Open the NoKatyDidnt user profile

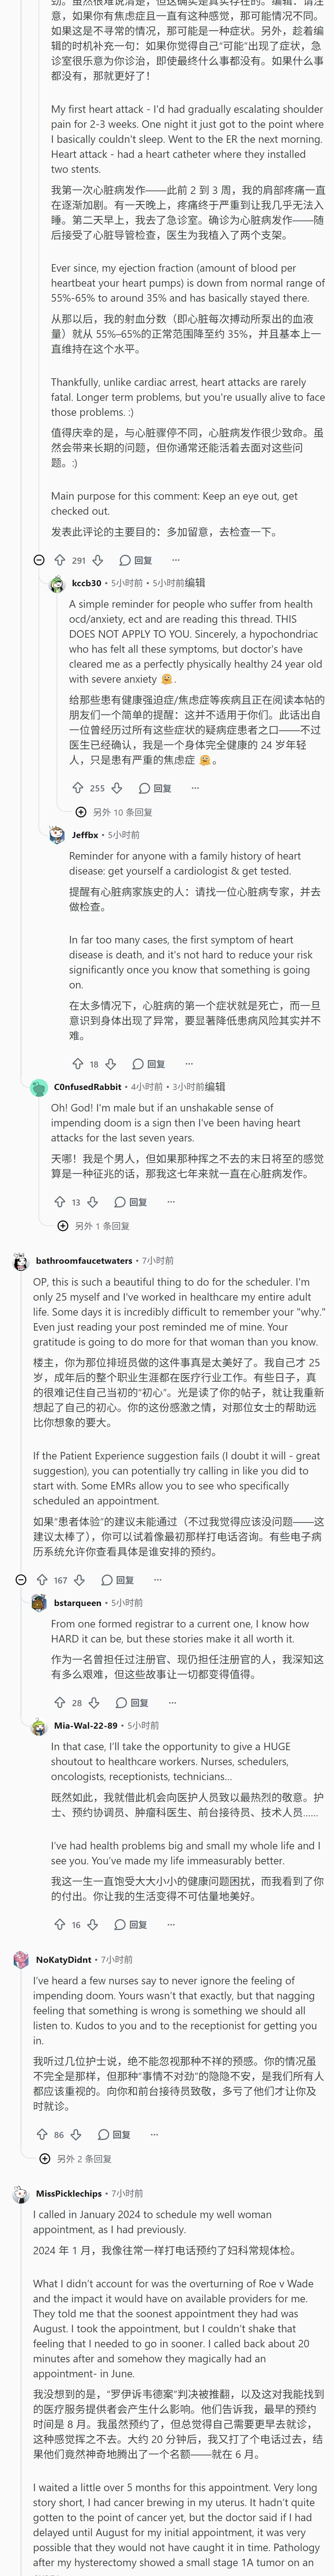tap(64, 1959)
